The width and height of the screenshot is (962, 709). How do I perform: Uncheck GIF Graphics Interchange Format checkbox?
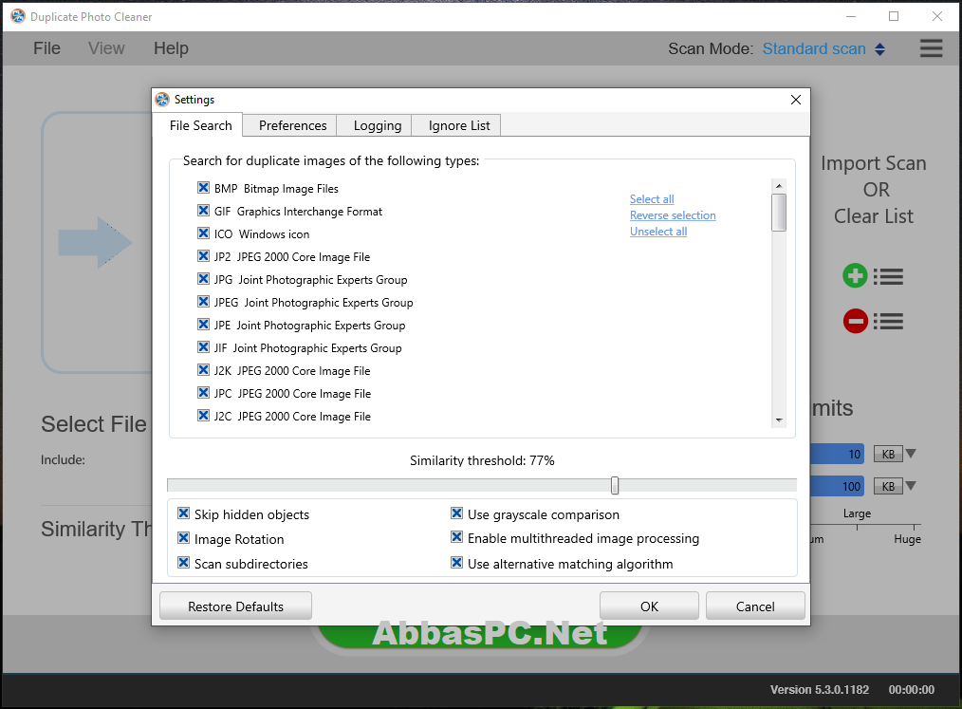pos(204,211)
